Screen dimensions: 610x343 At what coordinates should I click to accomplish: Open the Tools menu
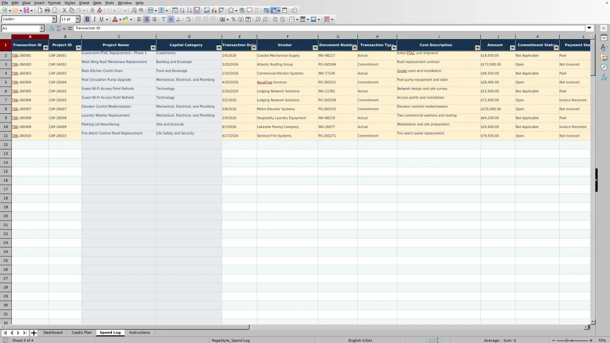coord(109,3)
